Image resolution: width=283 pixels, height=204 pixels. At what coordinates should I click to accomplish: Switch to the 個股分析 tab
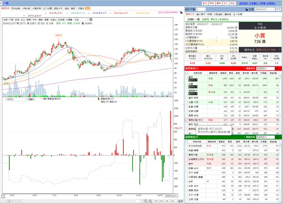click(x=58, y=8)
